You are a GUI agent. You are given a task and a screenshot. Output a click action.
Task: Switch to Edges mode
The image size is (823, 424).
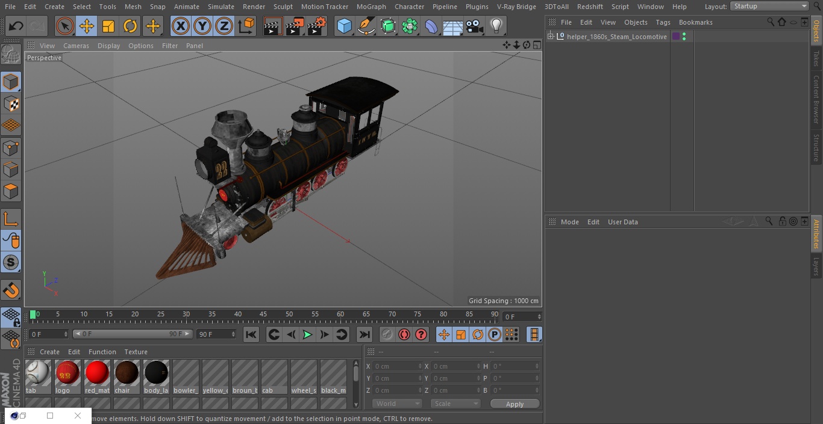click(x=11, y=169)
